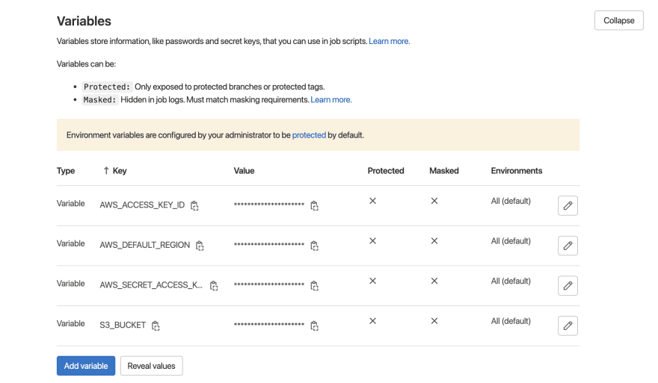Click the Variables section heading
The width and height of the screenshot is (658, 383).
click(x=84, y=21)
